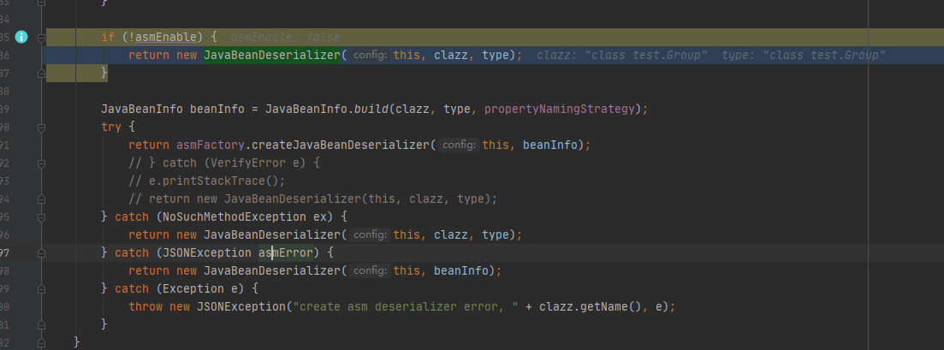Click the 'asmEnable' variable in the if condition
This screenshot has width=944, height=350.
[x=166, y=38]
